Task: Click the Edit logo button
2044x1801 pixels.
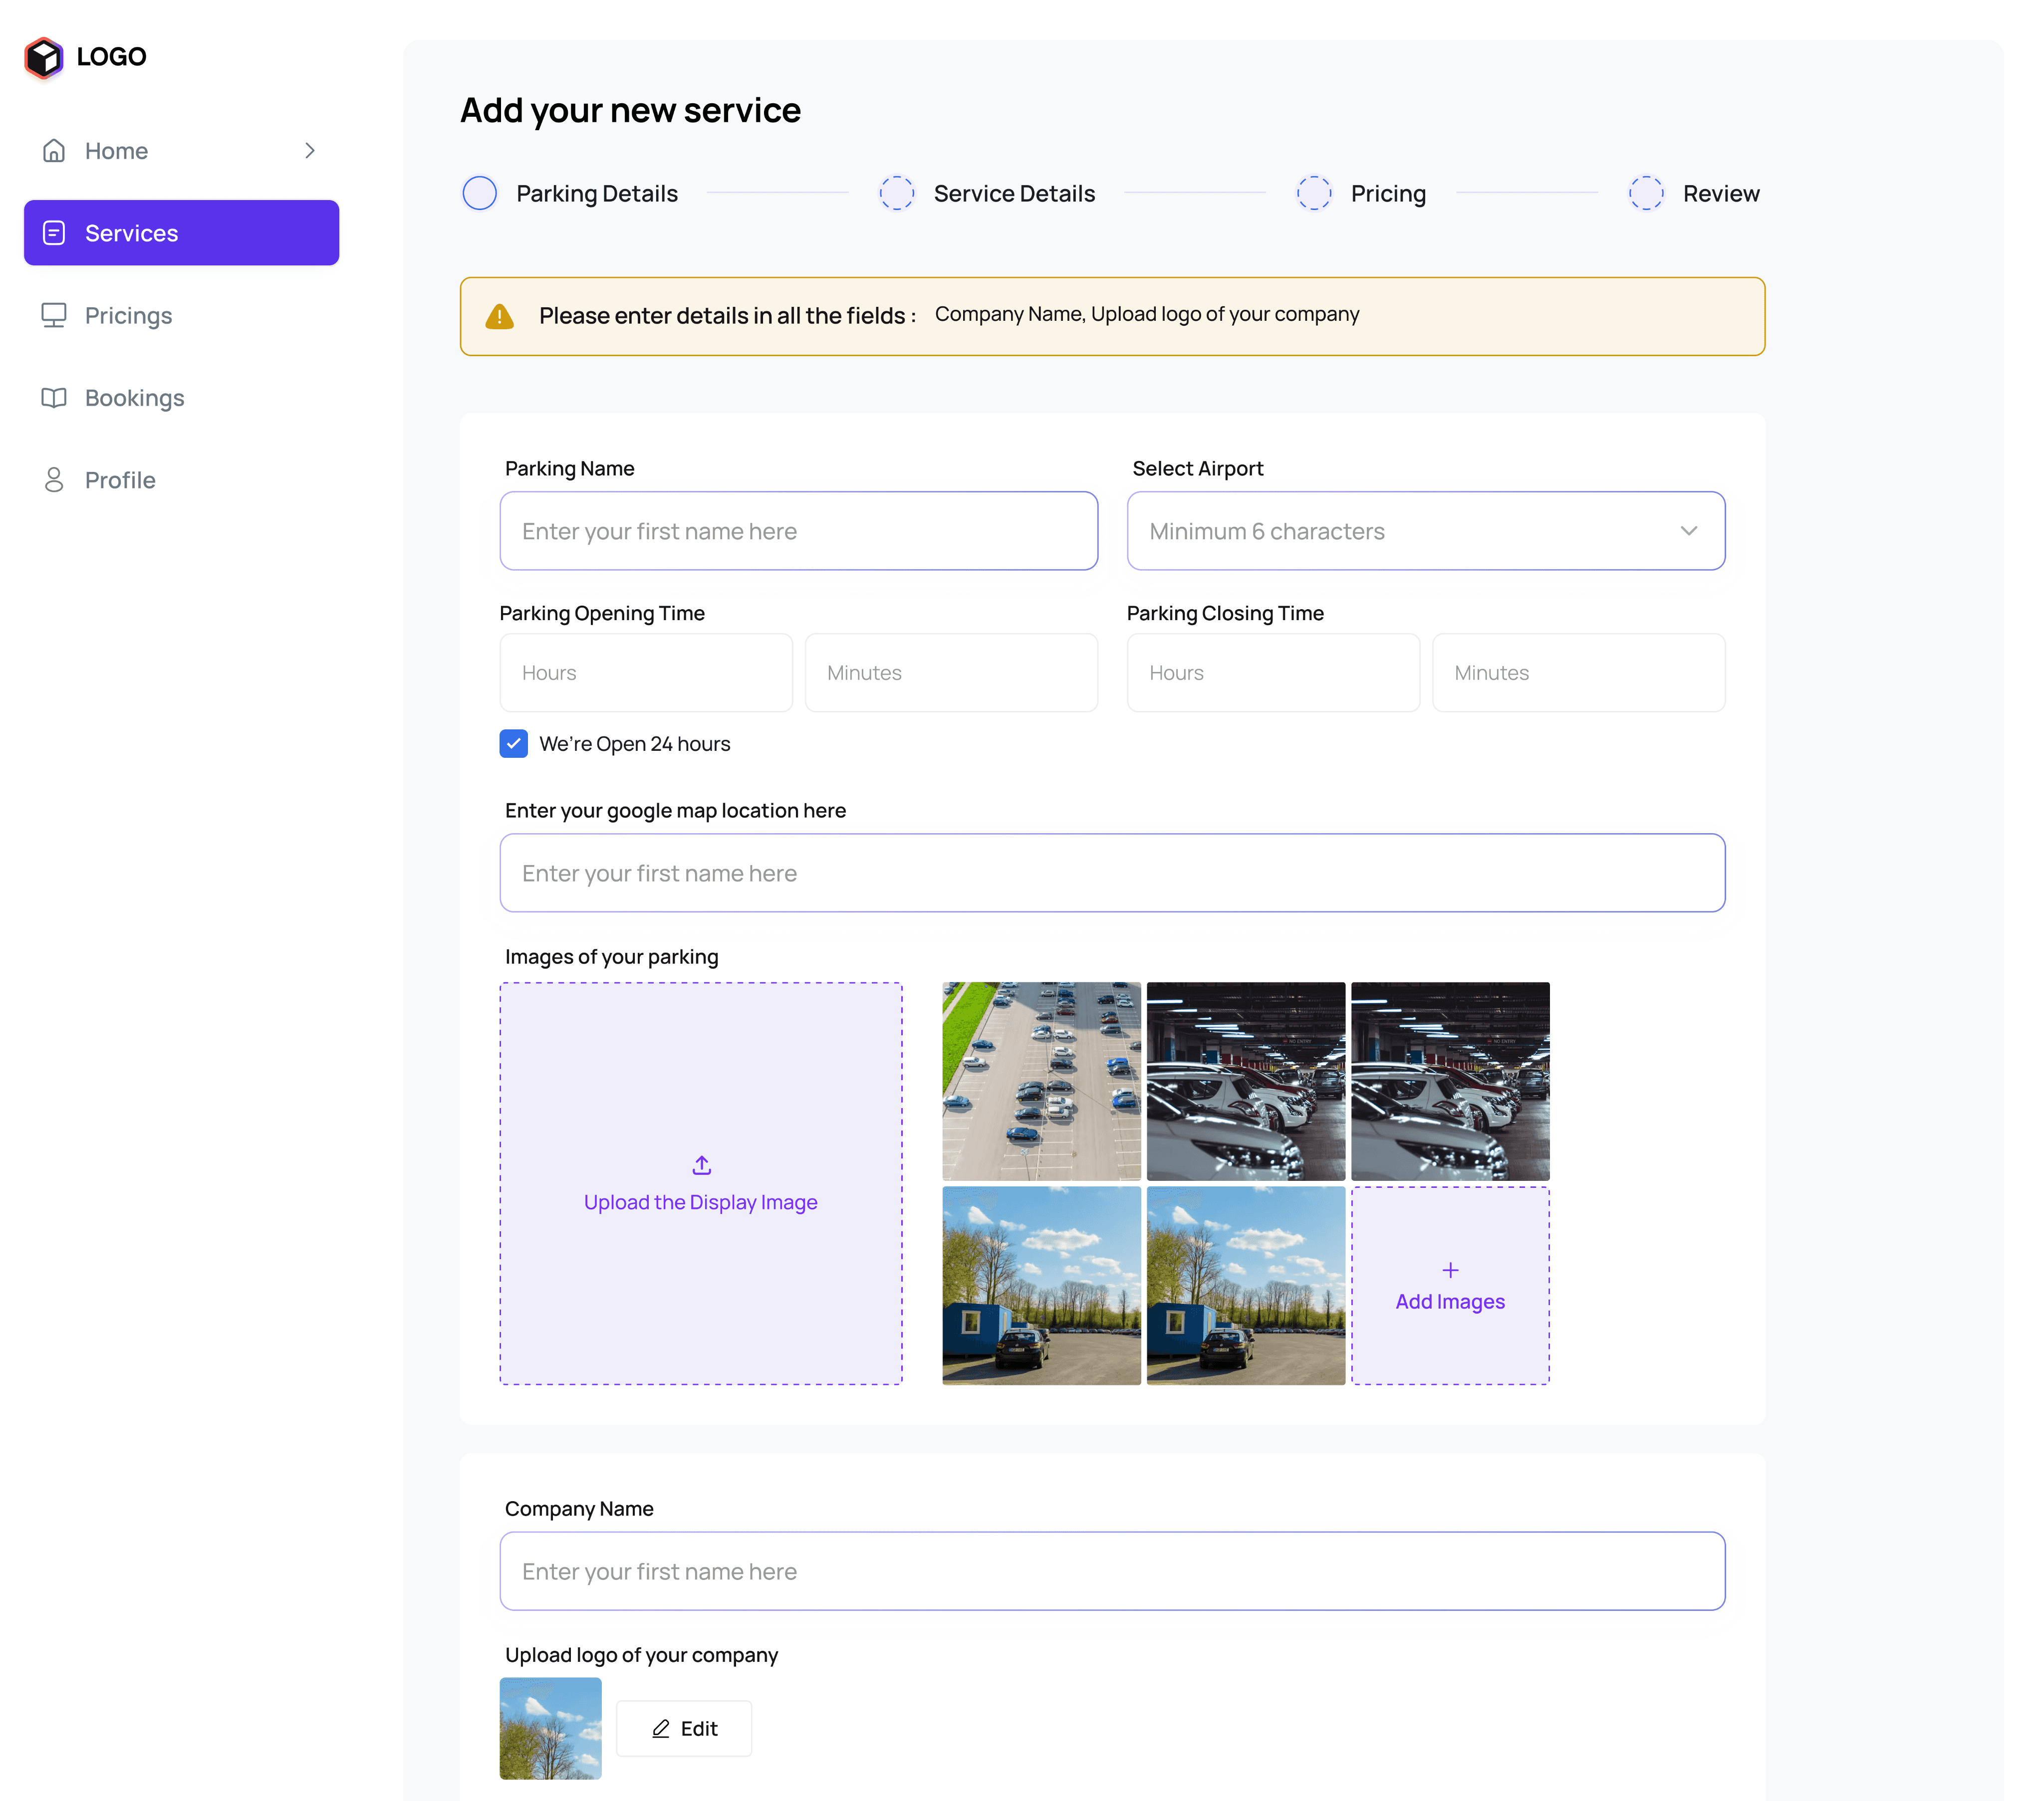Action: coord(684,1728)
